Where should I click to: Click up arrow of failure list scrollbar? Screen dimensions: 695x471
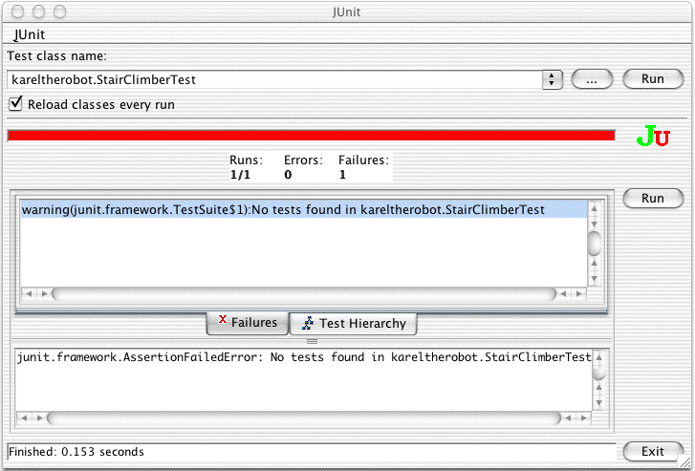click(594, 210)
